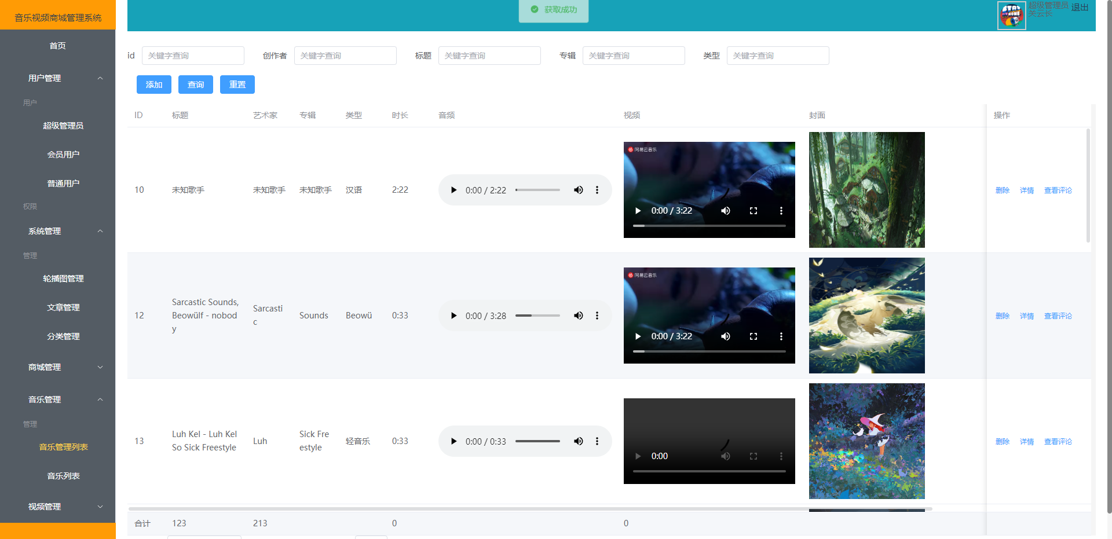This screenshot has width=1112, height=539.
Task: Click the table horizontal scrollbar
Action: tap(530, 509)
